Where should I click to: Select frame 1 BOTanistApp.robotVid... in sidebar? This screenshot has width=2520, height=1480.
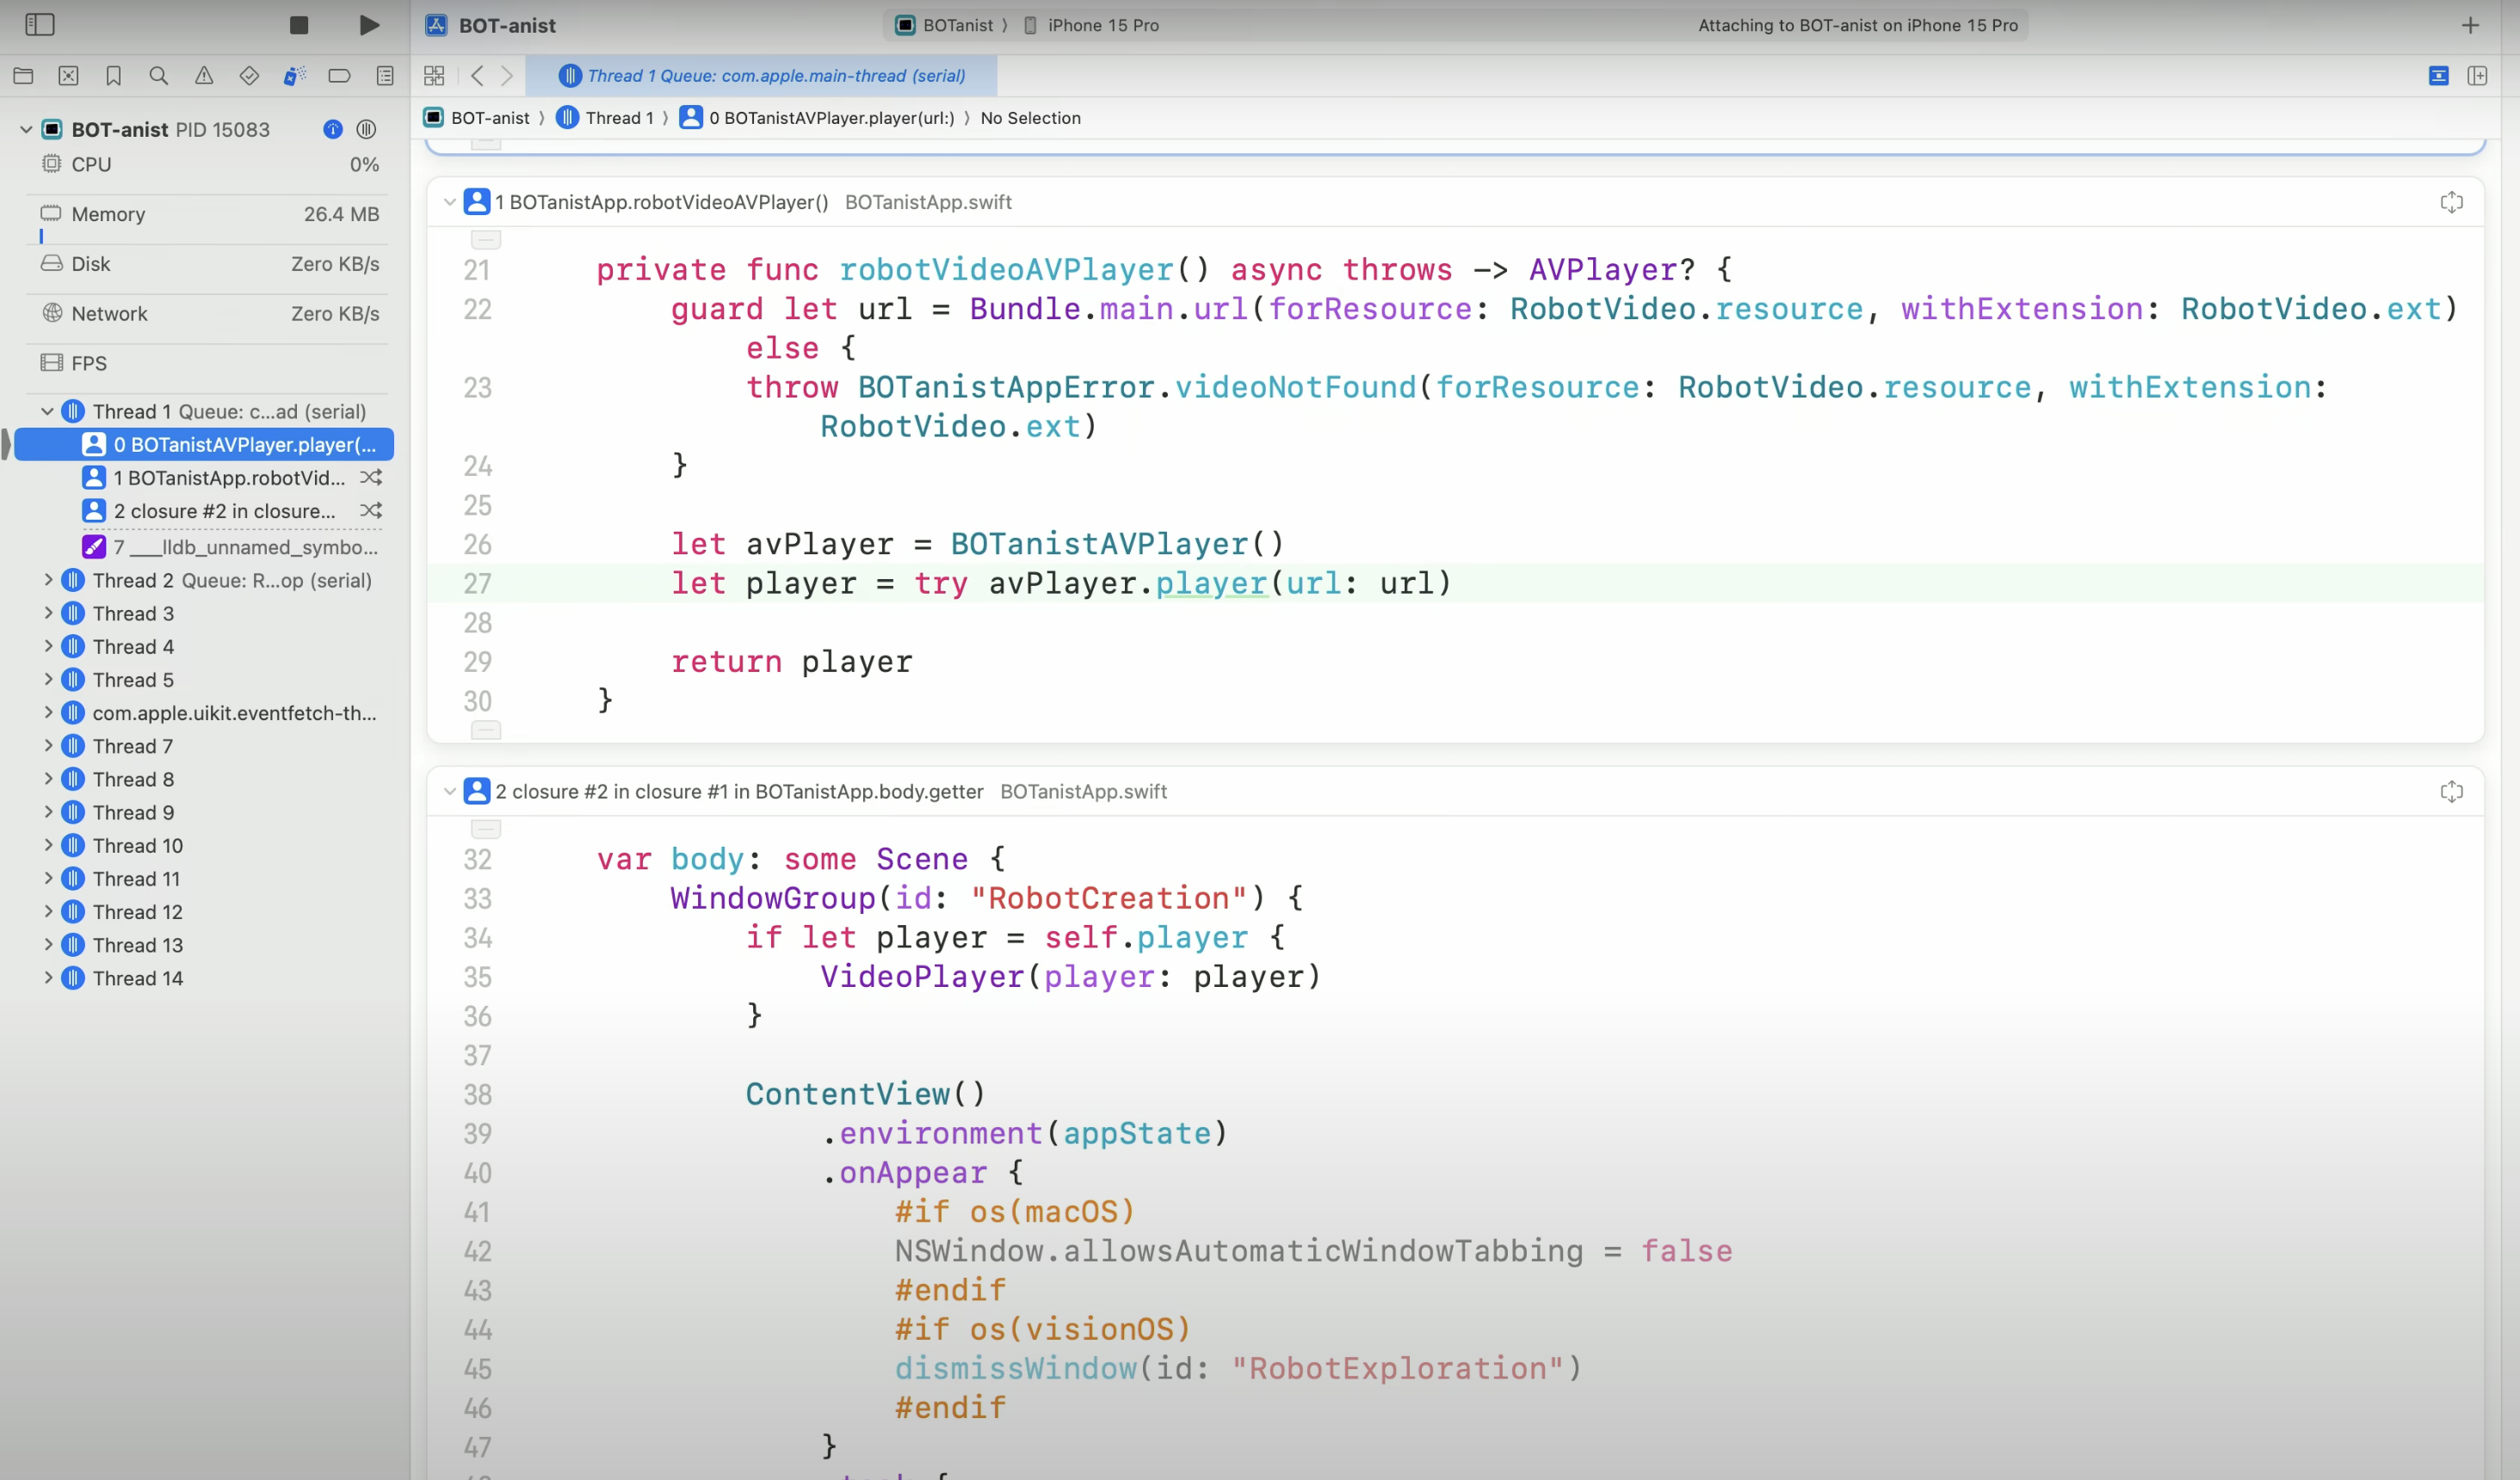coord(228,478)
